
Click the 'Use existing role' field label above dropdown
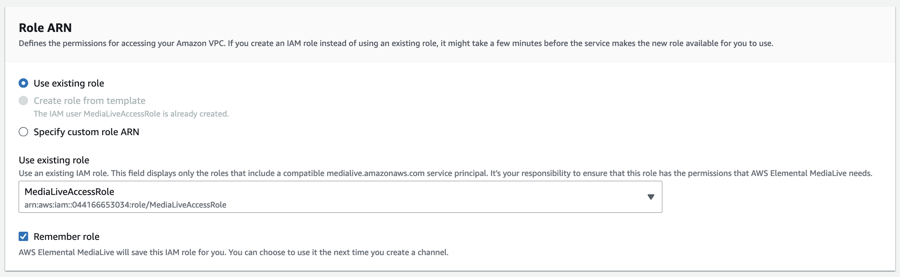54,160
